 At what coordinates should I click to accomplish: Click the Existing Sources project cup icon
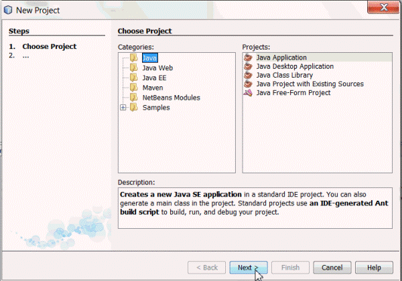[248, 84]
